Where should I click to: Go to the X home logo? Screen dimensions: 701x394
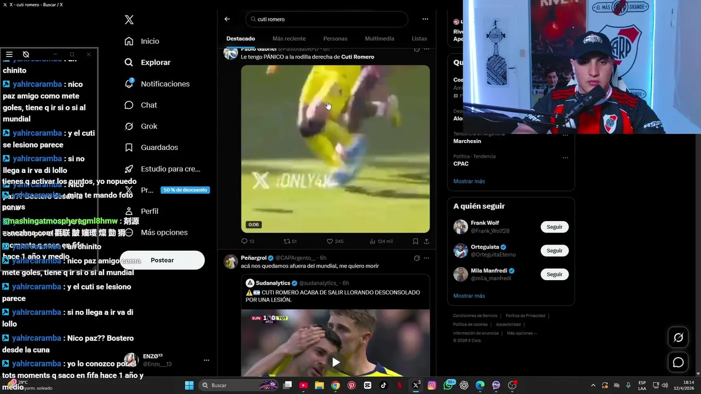[129, 20]
